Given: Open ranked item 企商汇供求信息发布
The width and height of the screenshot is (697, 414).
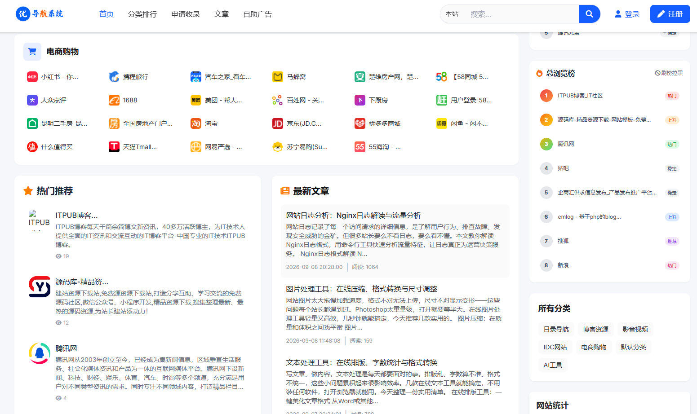Looking at the screenshot, I should point(607,192).
